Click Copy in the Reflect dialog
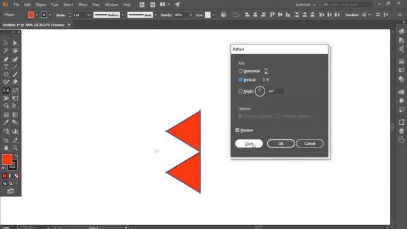407x229 pixels. point(249,144)
